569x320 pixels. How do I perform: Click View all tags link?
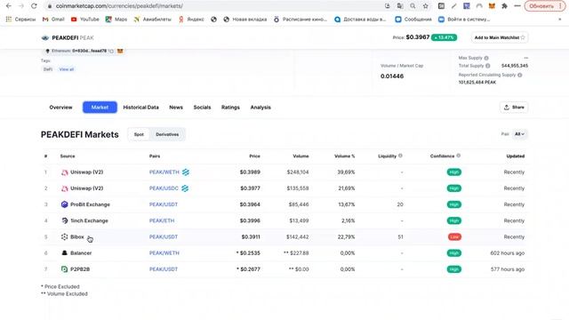click(67, 69)
